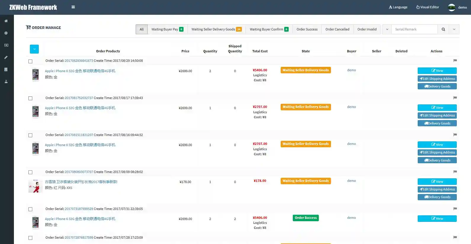The width and height of the screenshot is (471, 244).
Task: Click flag icon for order 2017082836641673
Action: click(x=455, y=61)
